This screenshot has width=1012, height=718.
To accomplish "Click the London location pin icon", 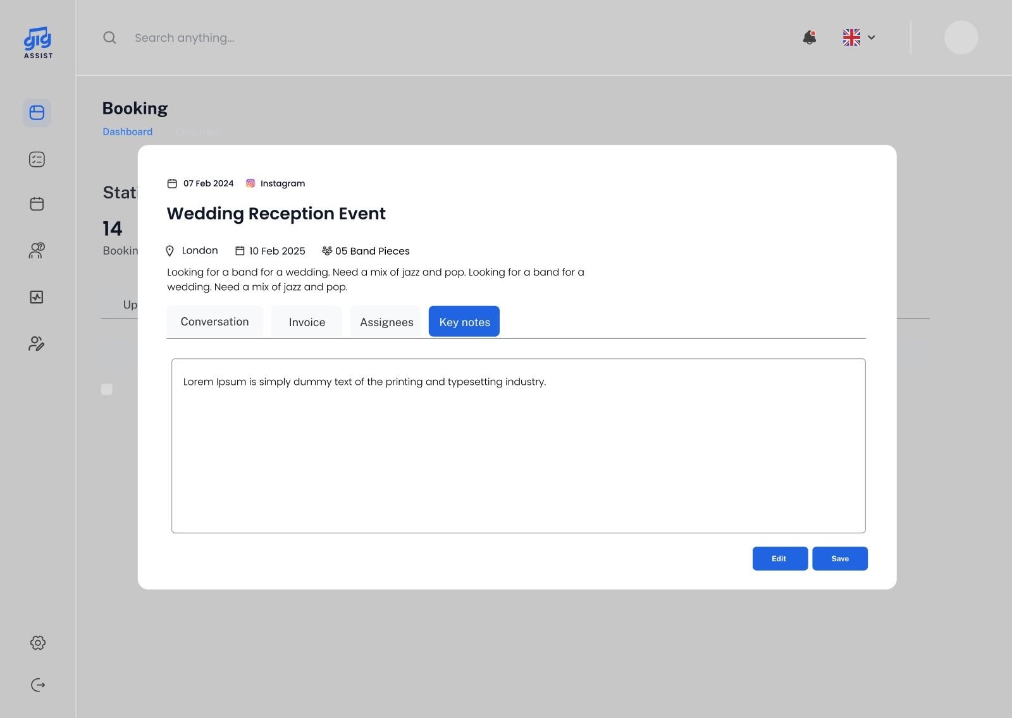I will pos(170,251).
